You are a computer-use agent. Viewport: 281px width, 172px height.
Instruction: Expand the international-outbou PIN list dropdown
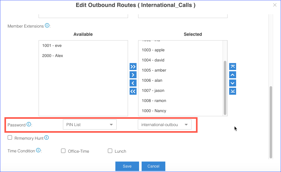164,125
